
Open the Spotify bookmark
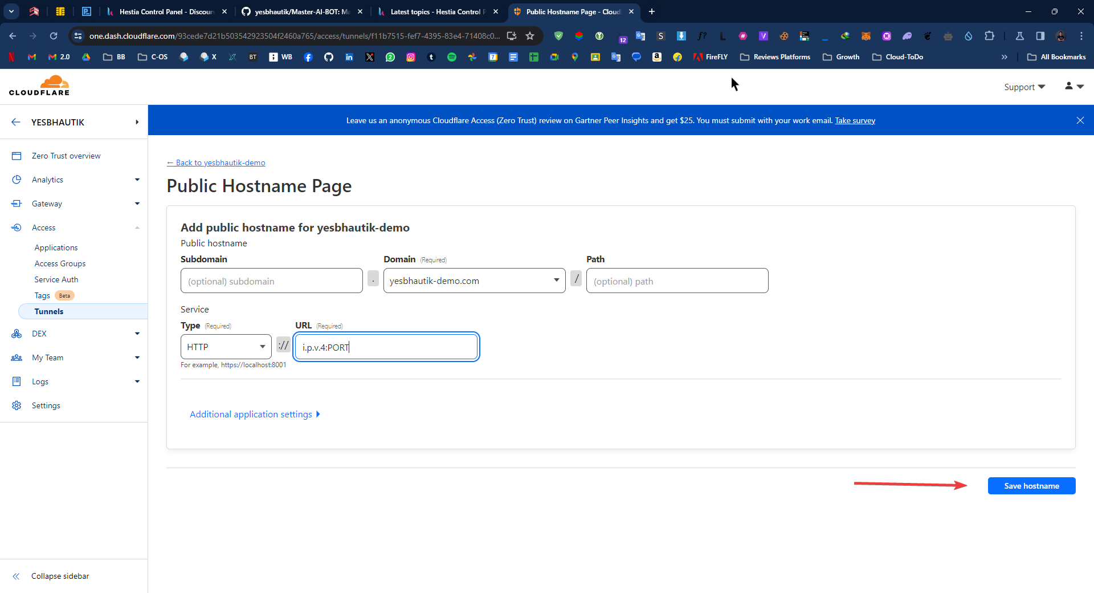click(452, 57)
